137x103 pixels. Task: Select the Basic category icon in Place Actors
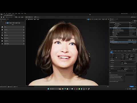[x=7, y=23]
